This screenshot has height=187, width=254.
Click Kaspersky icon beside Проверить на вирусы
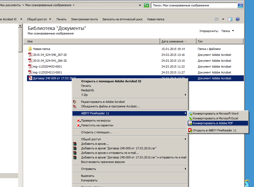(x=79, y=120)
